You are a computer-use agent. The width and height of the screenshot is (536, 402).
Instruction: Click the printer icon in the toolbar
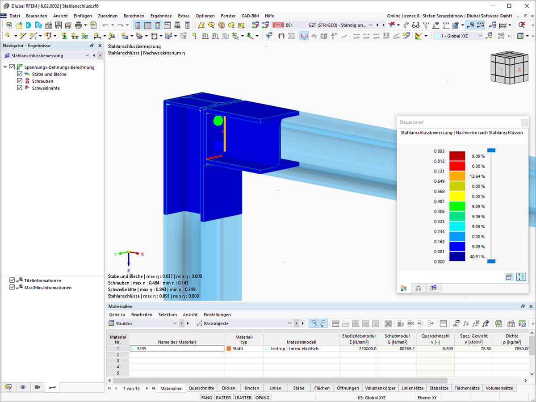pyautogui.click(x=79, y=25)
